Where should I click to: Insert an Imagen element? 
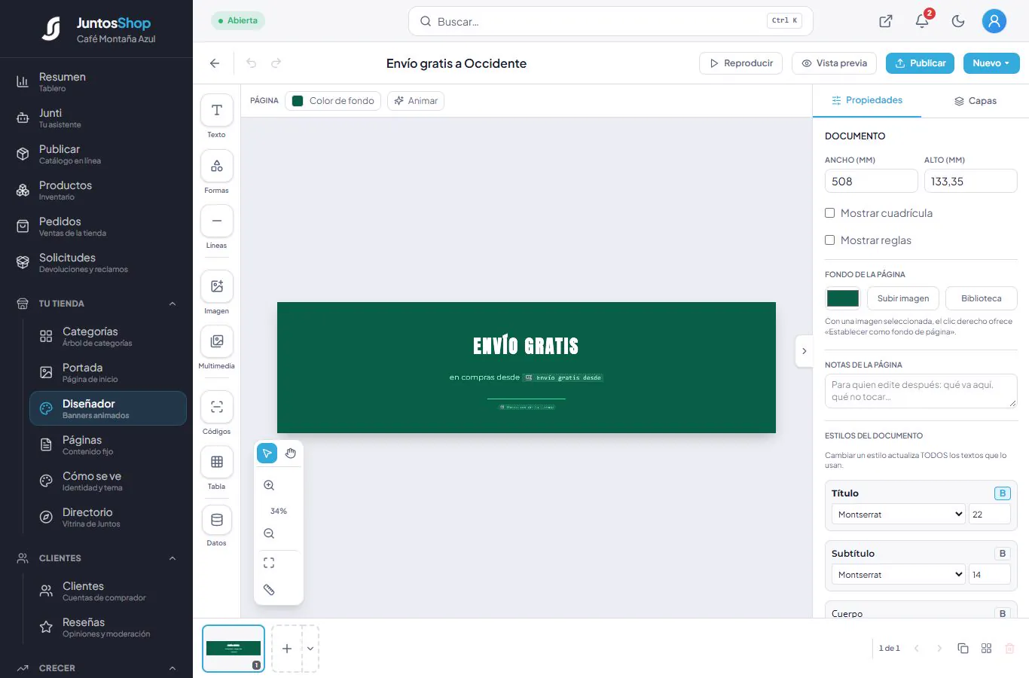(217, 286)
